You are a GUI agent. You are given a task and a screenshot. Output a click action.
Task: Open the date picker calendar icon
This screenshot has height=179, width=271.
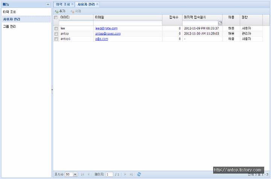click(x=220, y=23)
